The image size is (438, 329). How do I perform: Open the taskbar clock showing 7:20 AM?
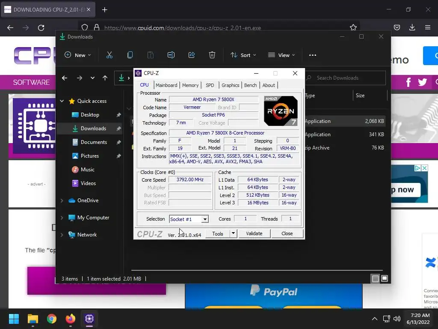(418, 319)
